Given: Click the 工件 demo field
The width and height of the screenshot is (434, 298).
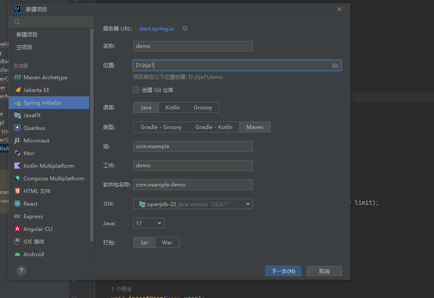Looking at the screenshot, I should tap(193, 166).
